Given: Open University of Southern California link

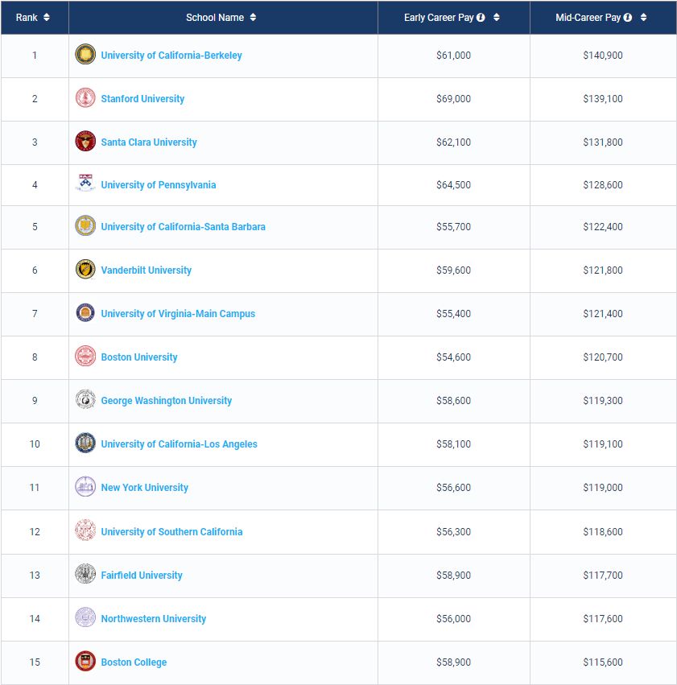Looking at the screenshot, I should 171,532.
